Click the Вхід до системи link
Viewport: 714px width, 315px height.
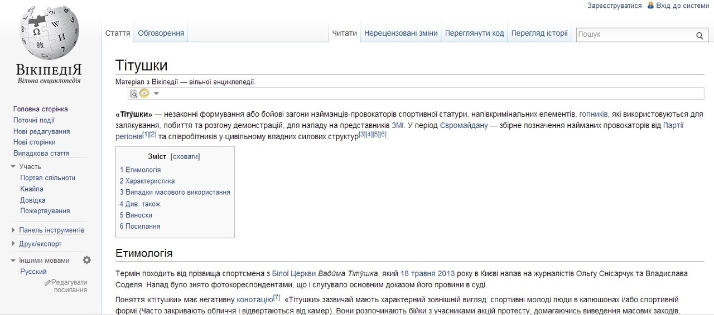click(x=683, y=6)
